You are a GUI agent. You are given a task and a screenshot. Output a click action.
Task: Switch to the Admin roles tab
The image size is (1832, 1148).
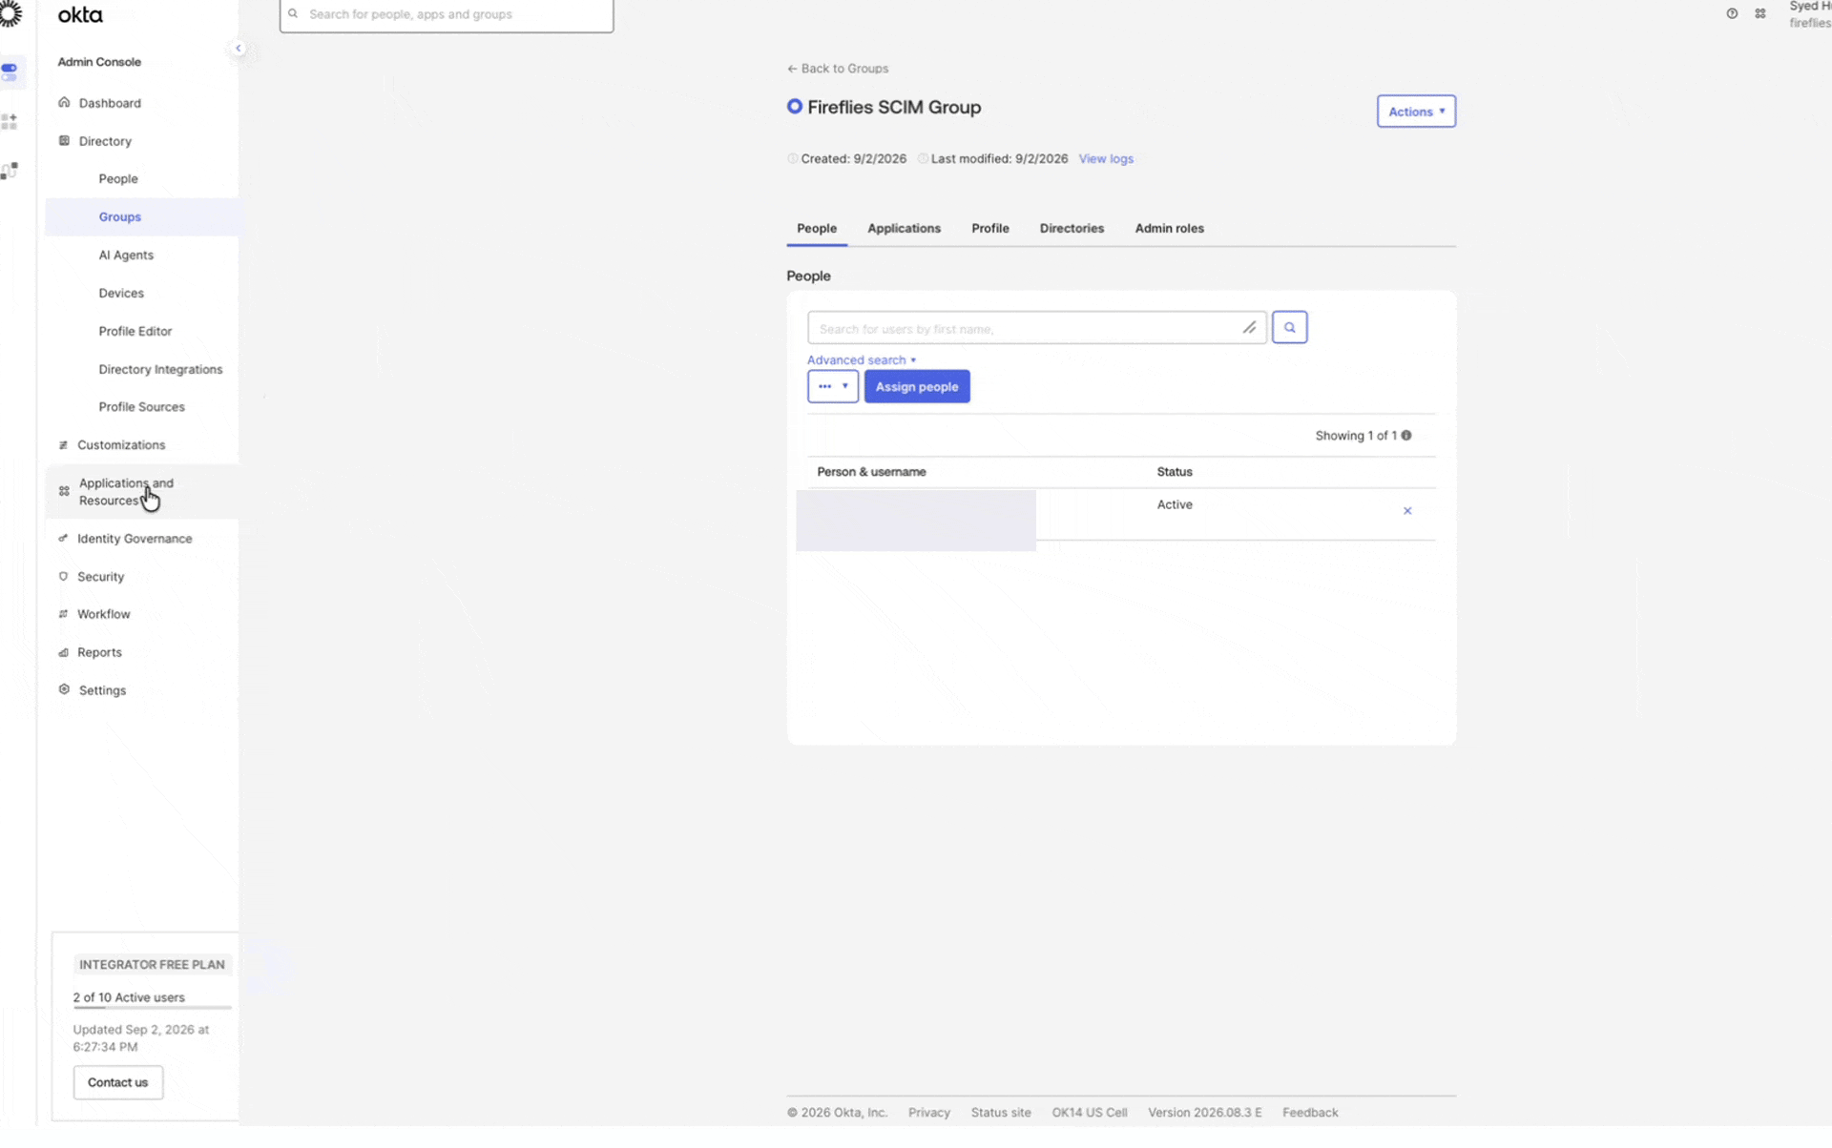[1169, 229]
